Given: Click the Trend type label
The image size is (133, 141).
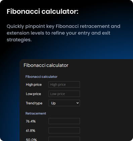Looking at the screenshot, I should coord(34,103).
